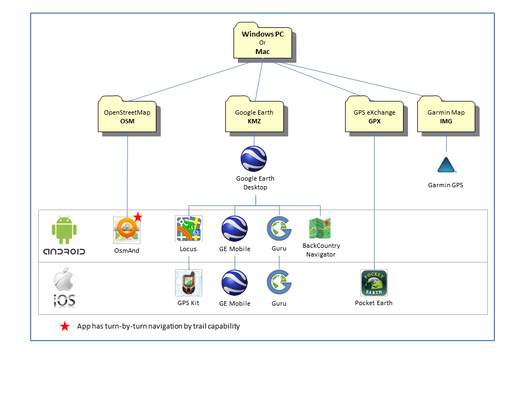525x393 pixels.
Task: Select the Google Earth KMZ folder
Action: point(254,115)
